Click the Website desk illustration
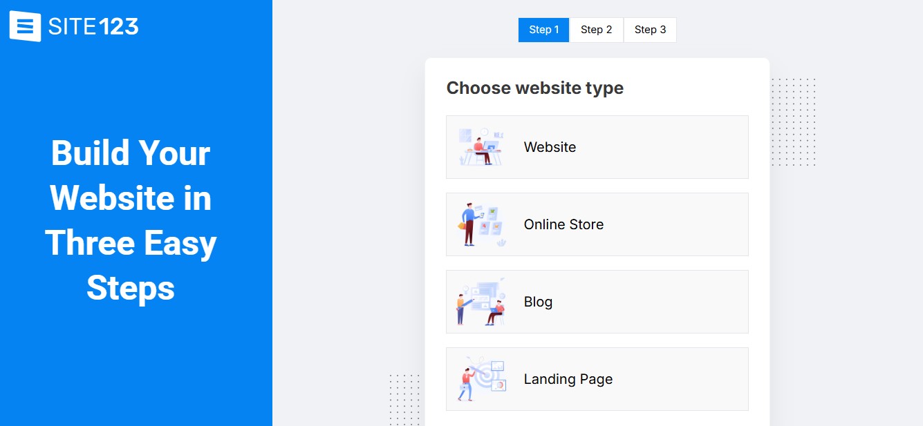The width and height of the screenshot is (923, 426). [x=481, y=147]
